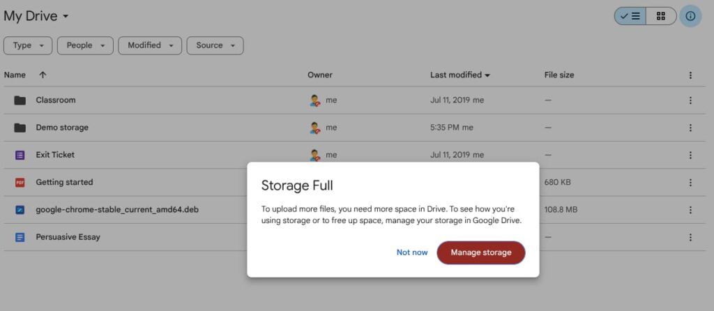
Task: Select the Classroom folder name
Action: point(56,100)
